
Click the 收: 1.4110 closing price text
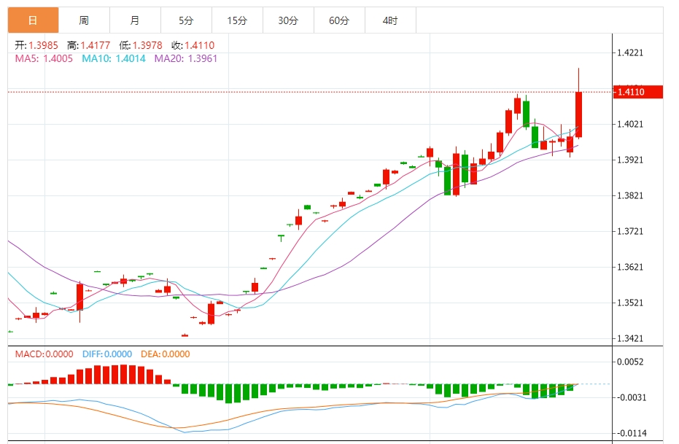[x=193, y=45]
